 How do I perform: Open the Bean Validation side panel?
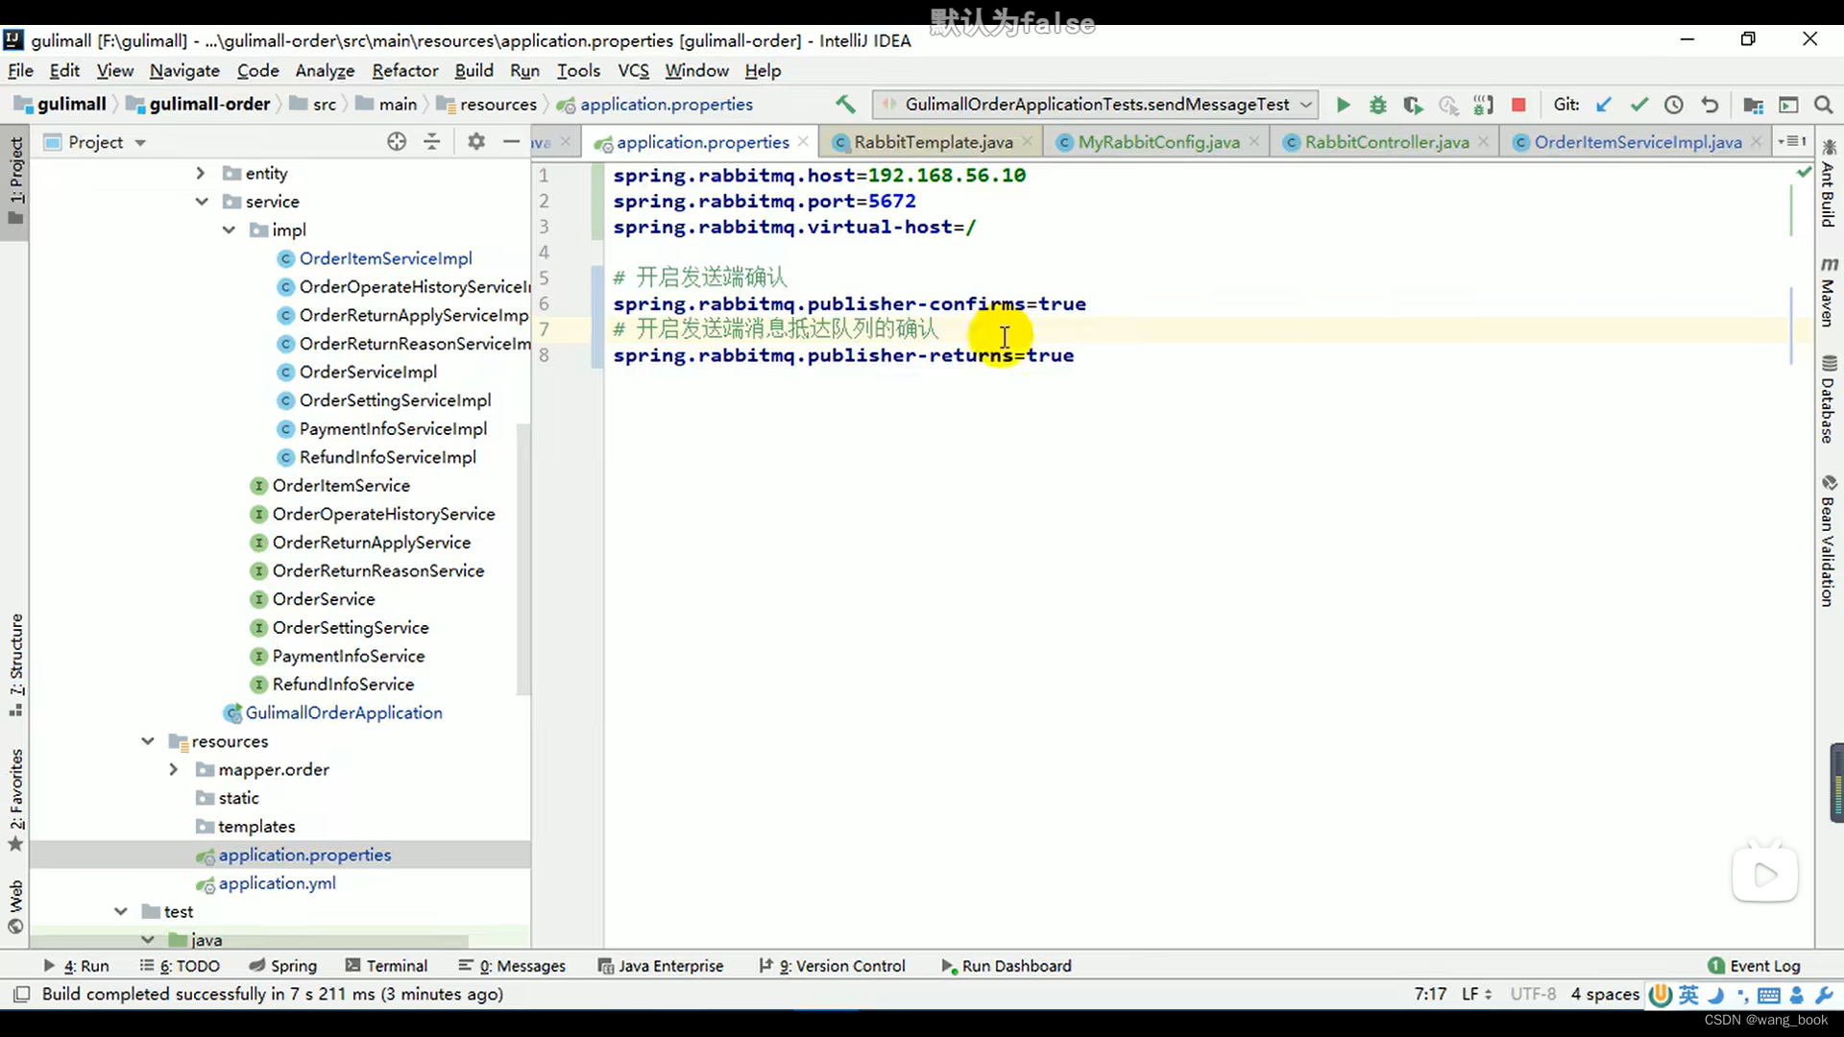(1828, 541)
